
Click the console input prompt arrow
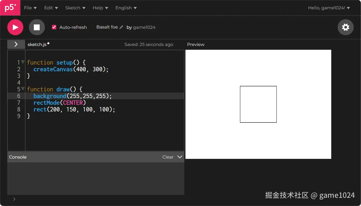[x=14, y=199]
